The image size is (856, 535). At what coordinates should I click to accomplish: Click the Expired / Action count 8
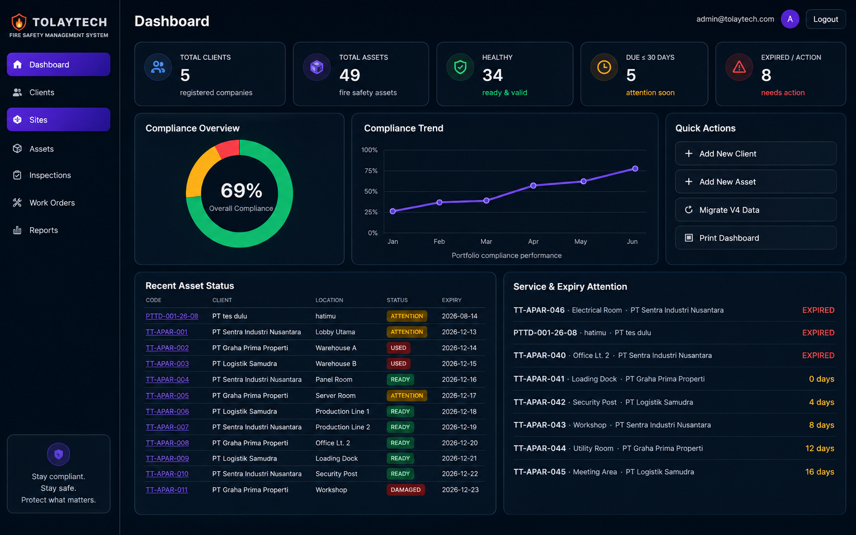click(766, 76)
